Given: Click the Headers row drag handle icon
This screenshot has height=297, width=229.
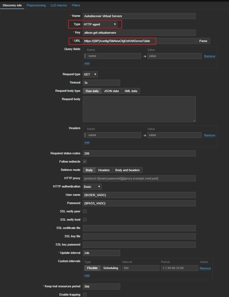Looking at the screenshot, I should click(x=85, y=135).
